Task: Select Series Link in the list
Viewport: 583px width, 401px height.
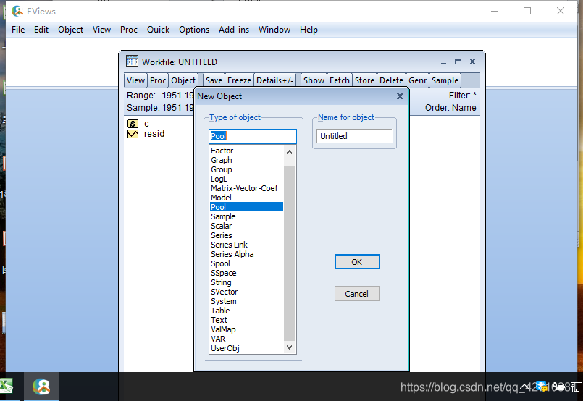Action: point(246,245)
